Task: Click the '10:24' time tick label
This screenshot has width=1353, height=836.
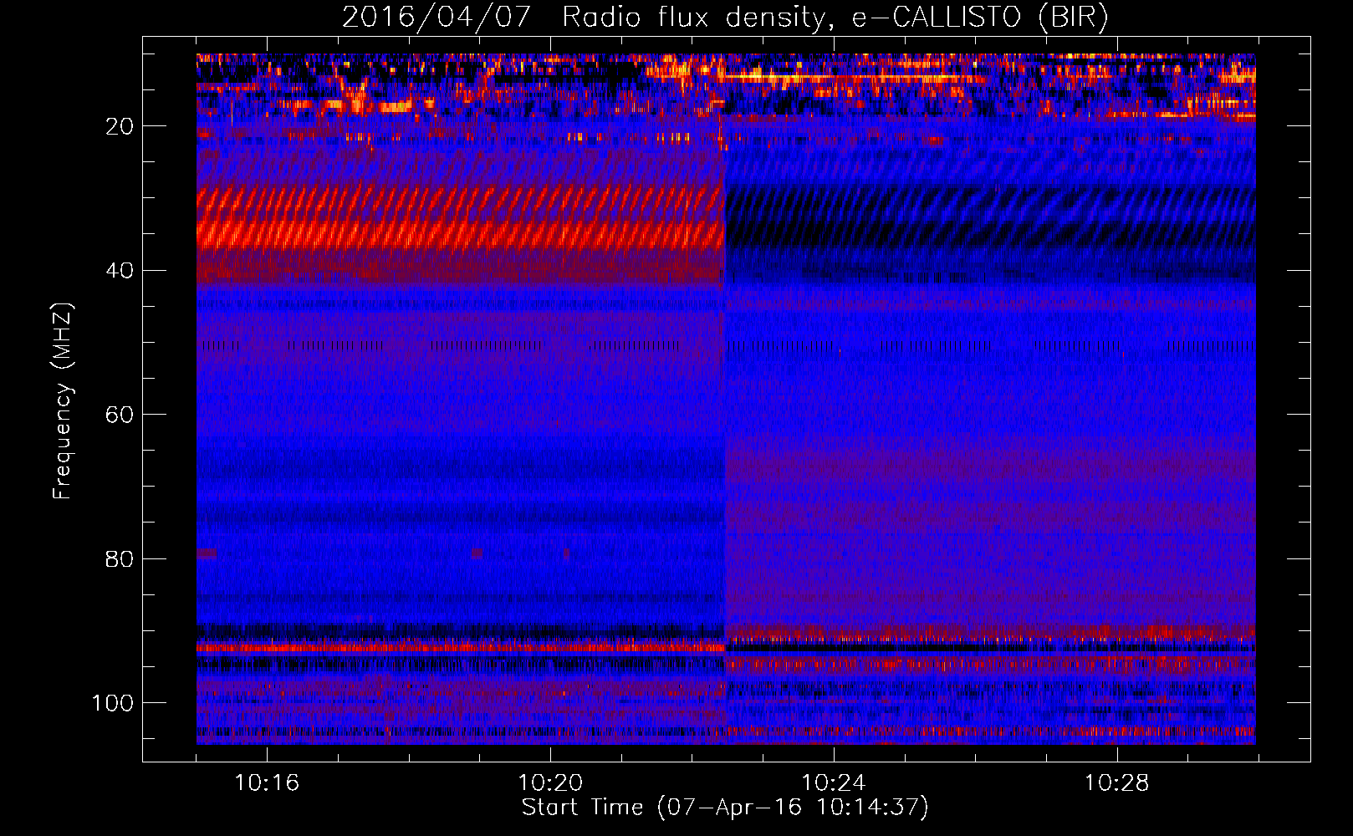Action: click(834, 783)
